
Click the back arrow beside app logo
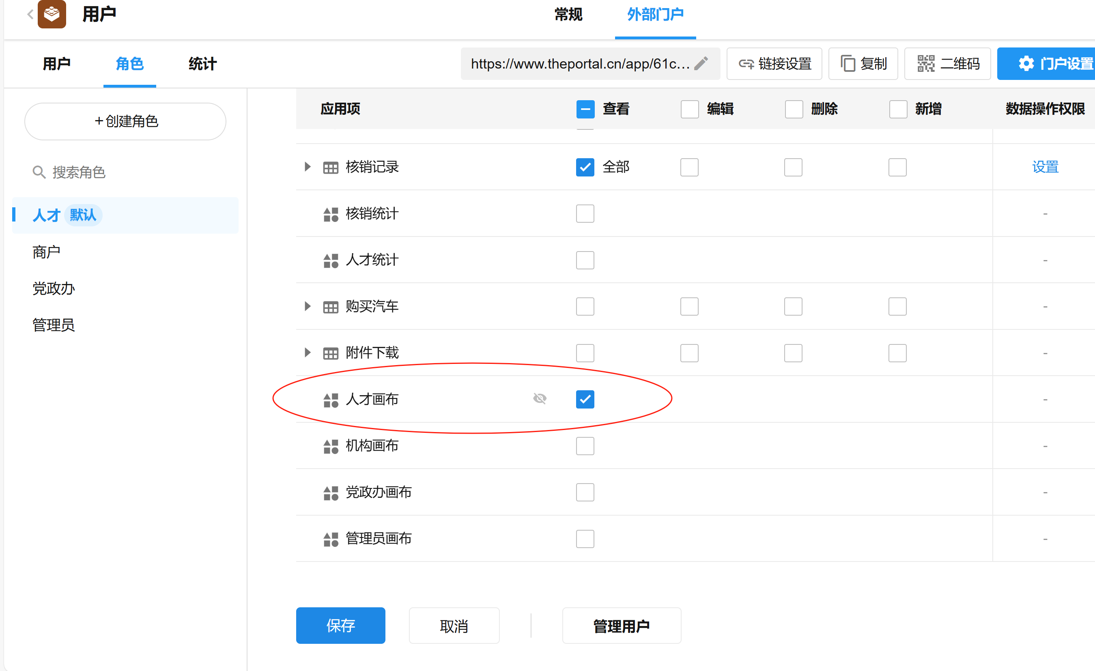(30, 14)
